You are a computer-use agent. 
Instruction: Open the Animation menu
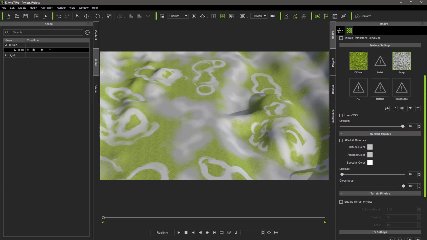tap(47, 8)
